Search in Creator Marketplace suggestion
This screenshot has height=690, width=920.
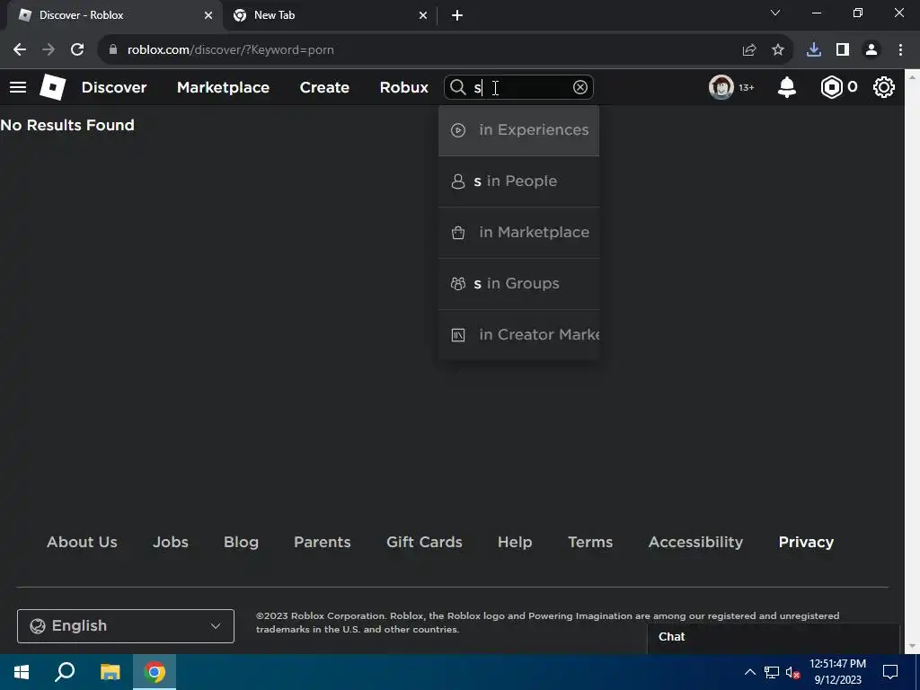click(518, 334)
